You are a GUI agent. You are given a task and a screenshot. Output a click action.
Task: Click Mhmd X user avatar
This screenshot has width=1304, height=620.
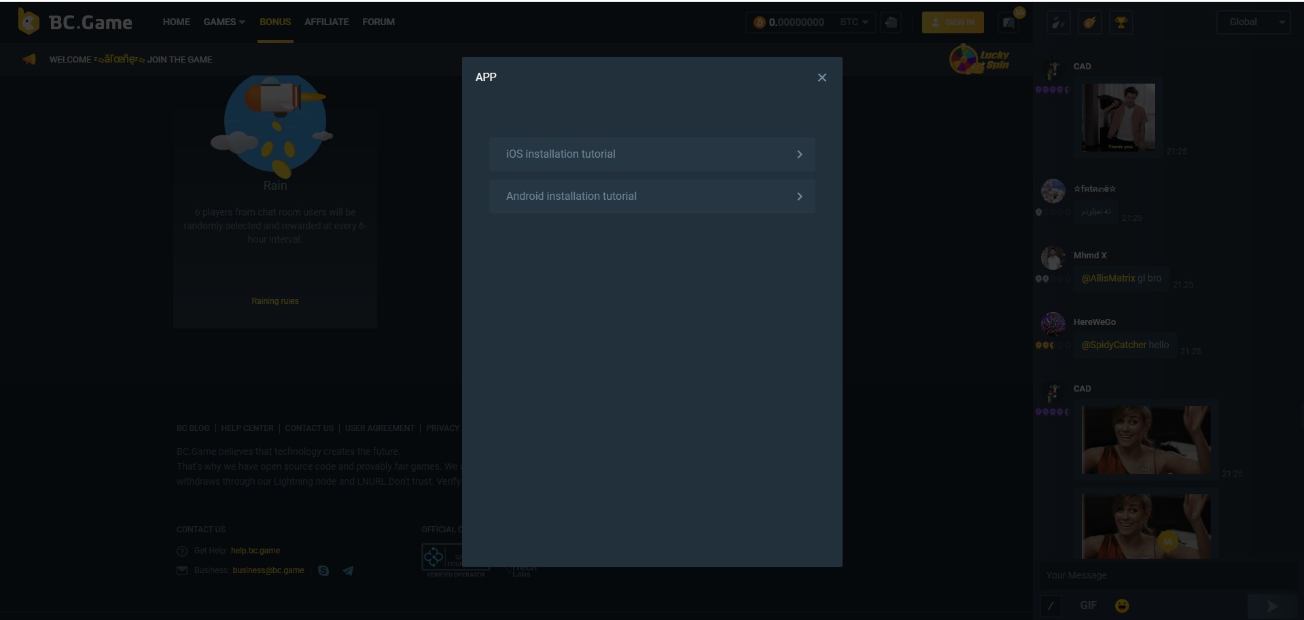click(1053, 258)
